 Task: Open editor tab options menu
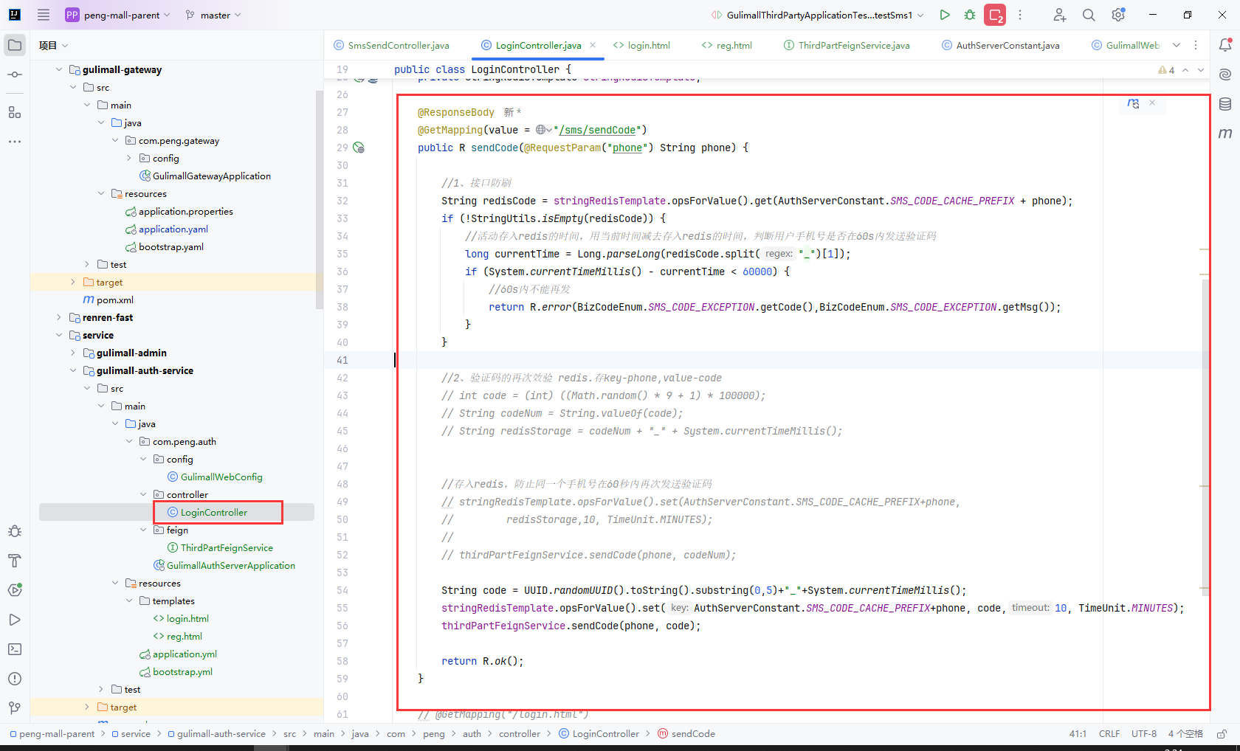coord(1196,45)
